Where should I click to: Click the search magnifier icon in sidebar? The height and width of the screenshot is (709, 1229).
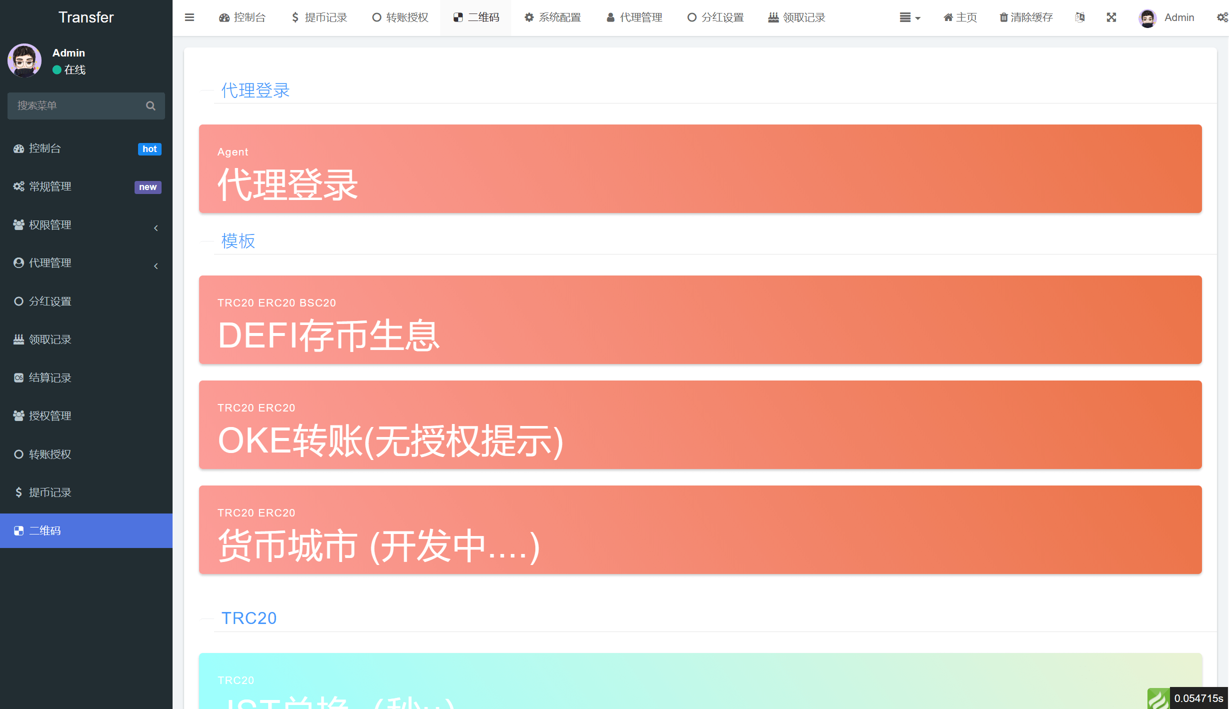(151, 106)
